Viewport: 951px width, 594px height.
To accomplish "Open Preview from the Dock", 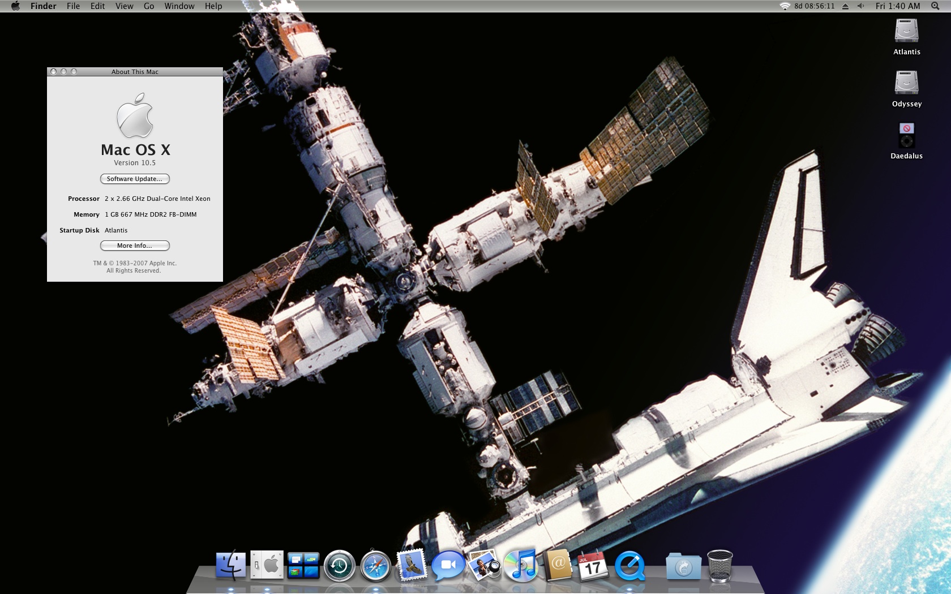I will pyautogui.click(x=485, y=565).
